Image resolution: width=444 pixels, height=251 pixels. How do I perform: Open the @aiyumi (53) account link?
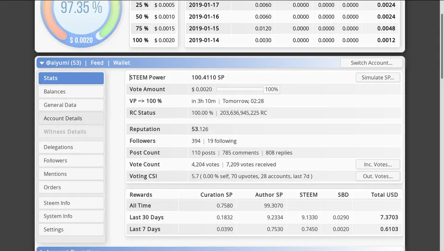63,63
